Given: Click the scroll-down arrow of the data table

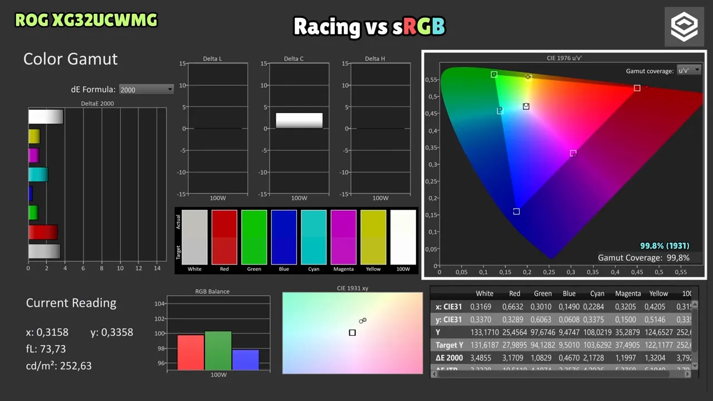Looking at the screenshot, I should coord(695,366).
